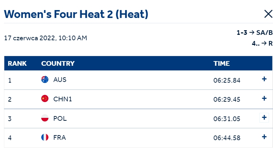
Task: Click the Australia flag icon
Action: point(45,79)
